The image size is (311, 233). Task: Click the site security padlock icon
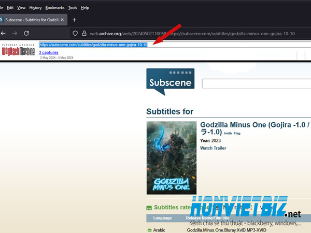84,33
